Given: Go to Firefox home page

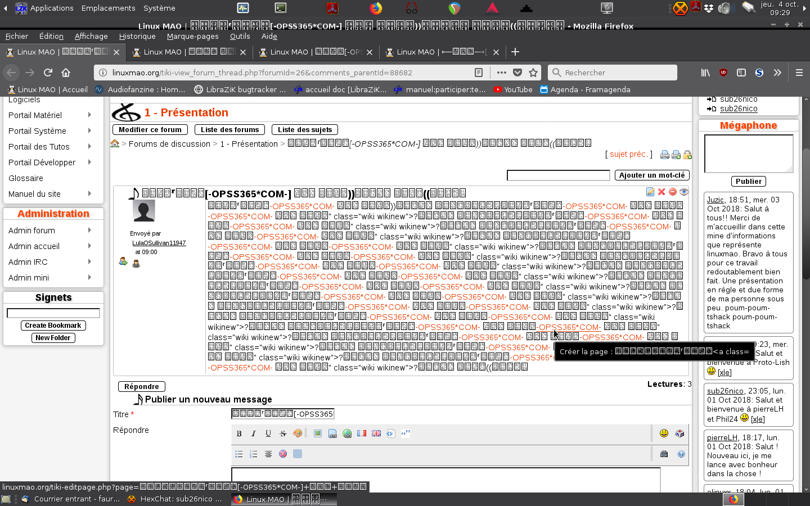Looking at the screenshot, I should click(66, 73).
